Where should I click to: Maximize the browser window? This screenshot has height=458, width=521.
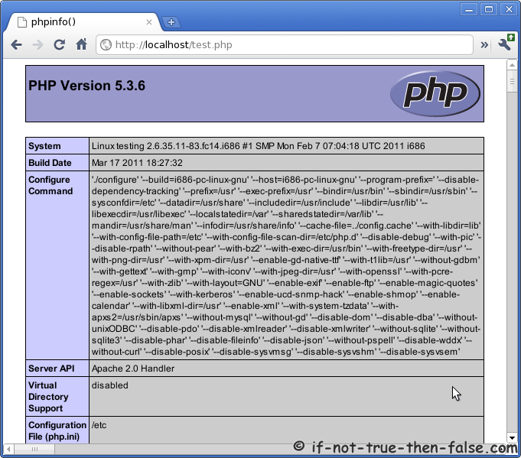click(489, 9)
